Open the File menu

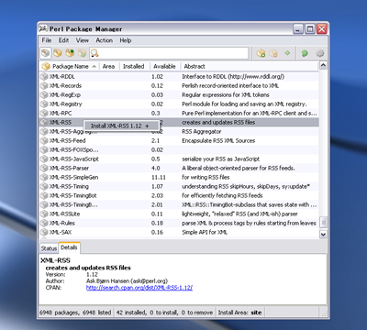tap(47, 40)
